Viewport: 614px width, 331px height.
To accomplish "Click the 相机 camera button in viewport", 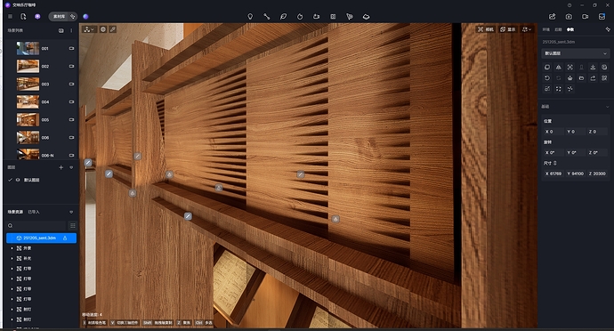I will pyautogui.click(x=486, y=29).
